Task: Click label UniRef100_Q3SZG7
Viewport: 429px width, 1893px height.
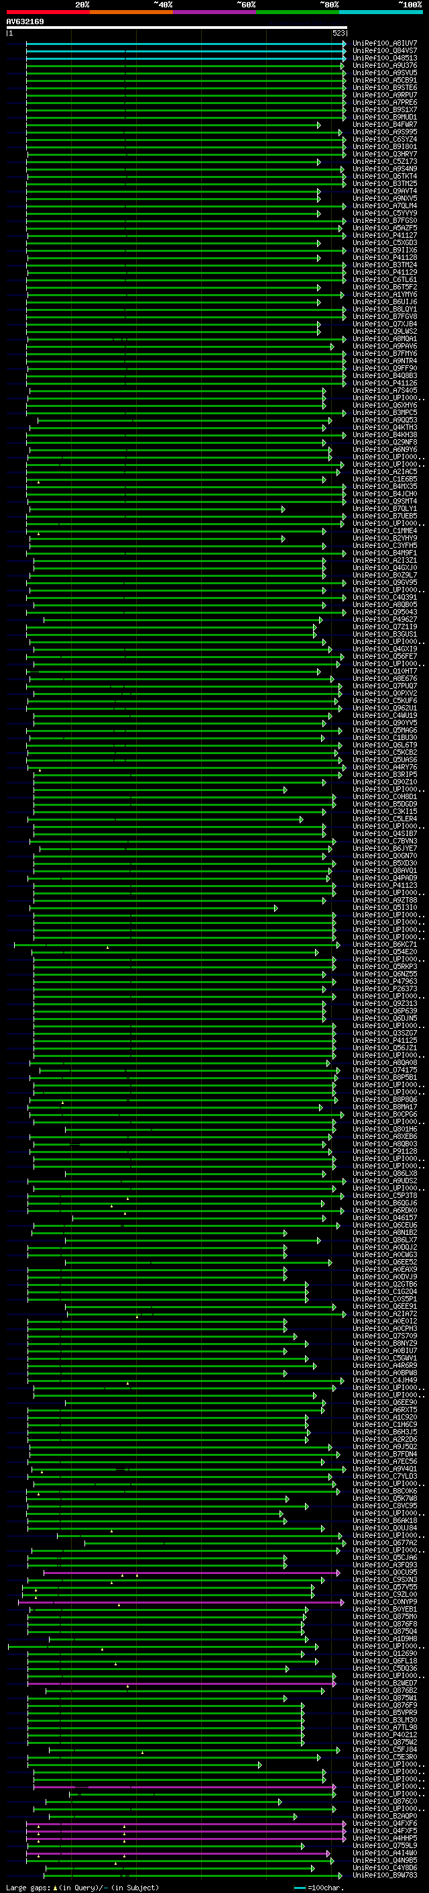Action: (x=384, y=1033)
